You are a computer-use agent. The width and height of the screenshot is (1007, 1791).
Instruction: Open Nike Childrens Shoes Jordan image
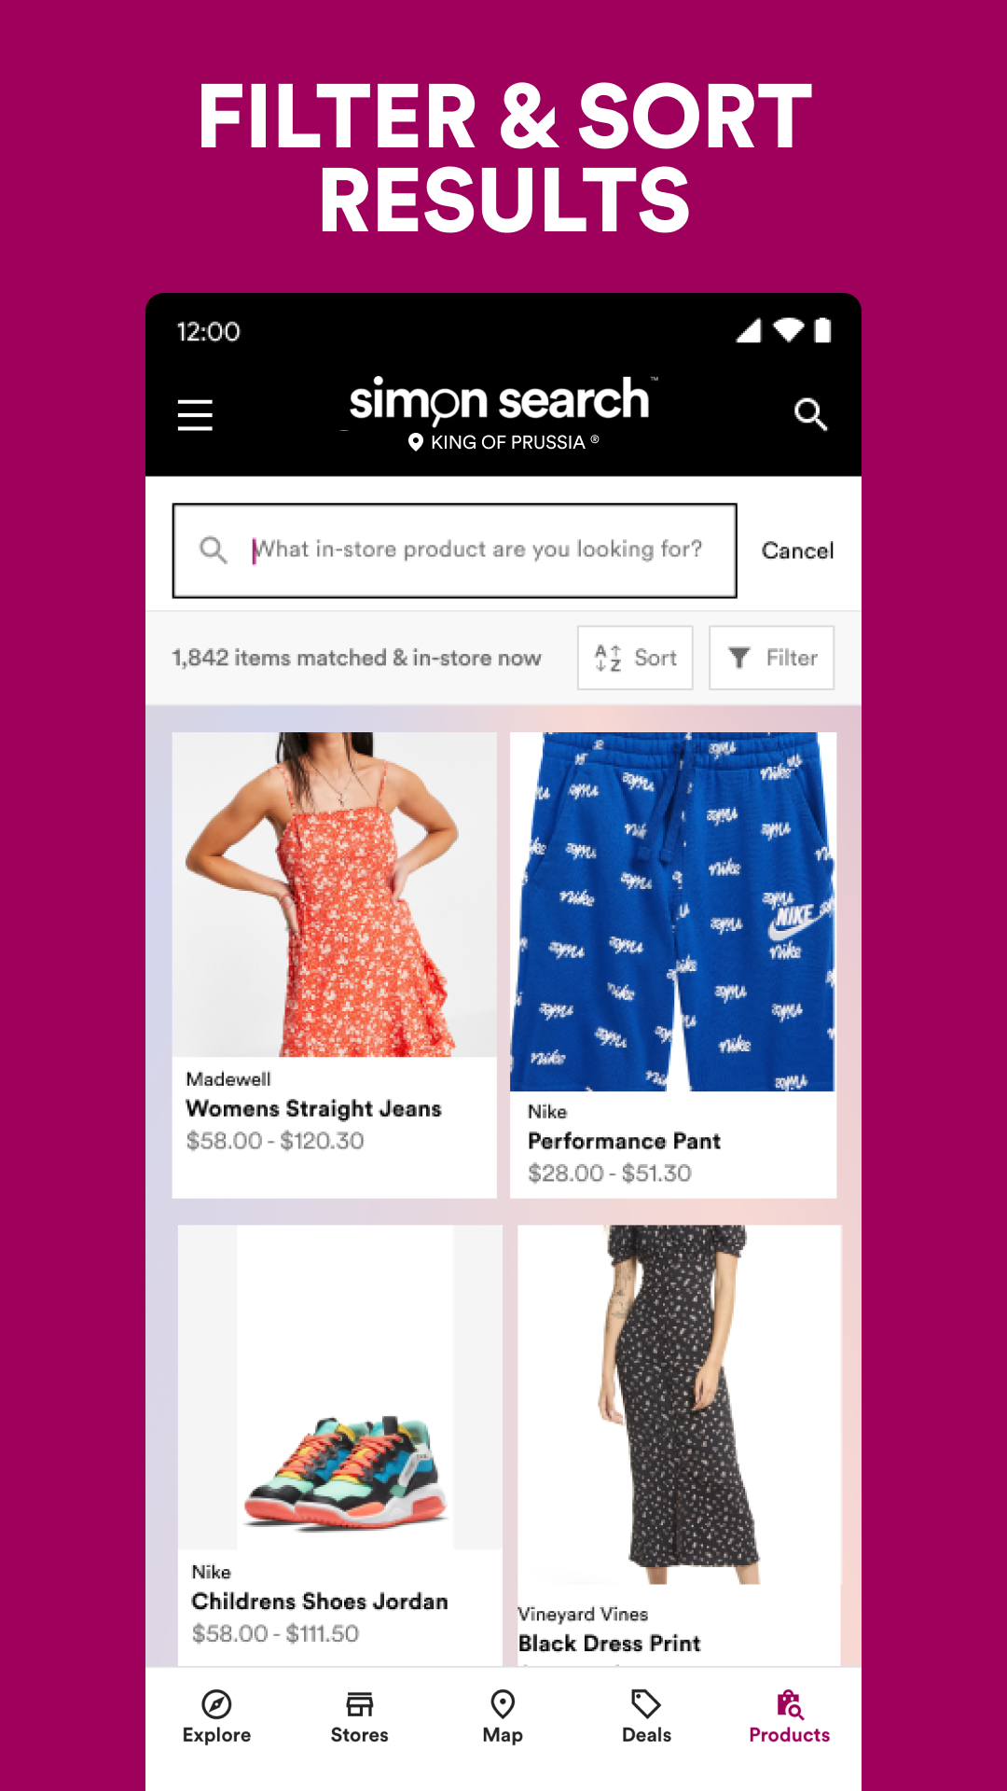340,1387
